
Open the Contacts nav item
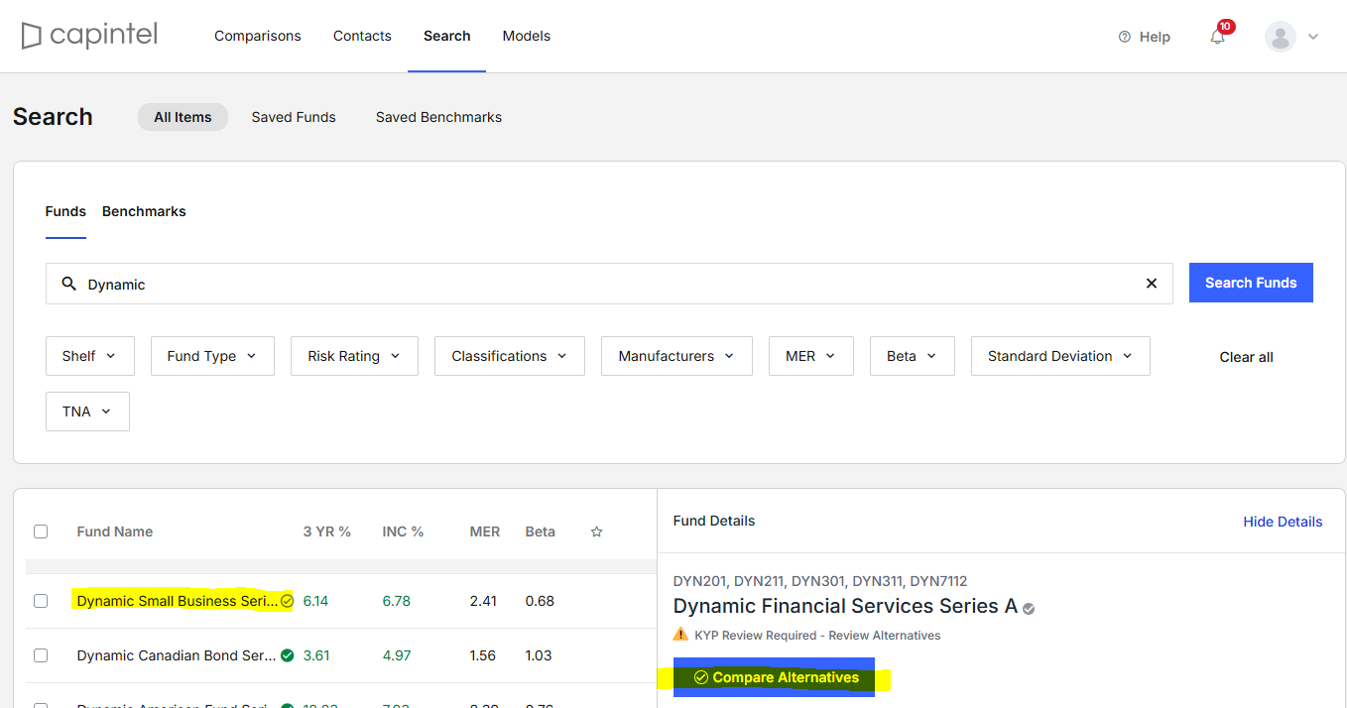point(362,36)
